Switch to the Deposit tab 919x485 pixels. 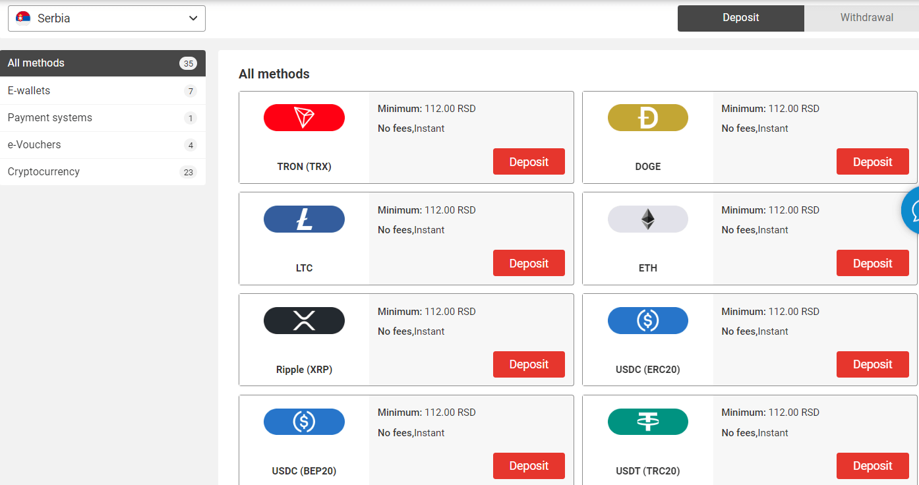point(741,18)
